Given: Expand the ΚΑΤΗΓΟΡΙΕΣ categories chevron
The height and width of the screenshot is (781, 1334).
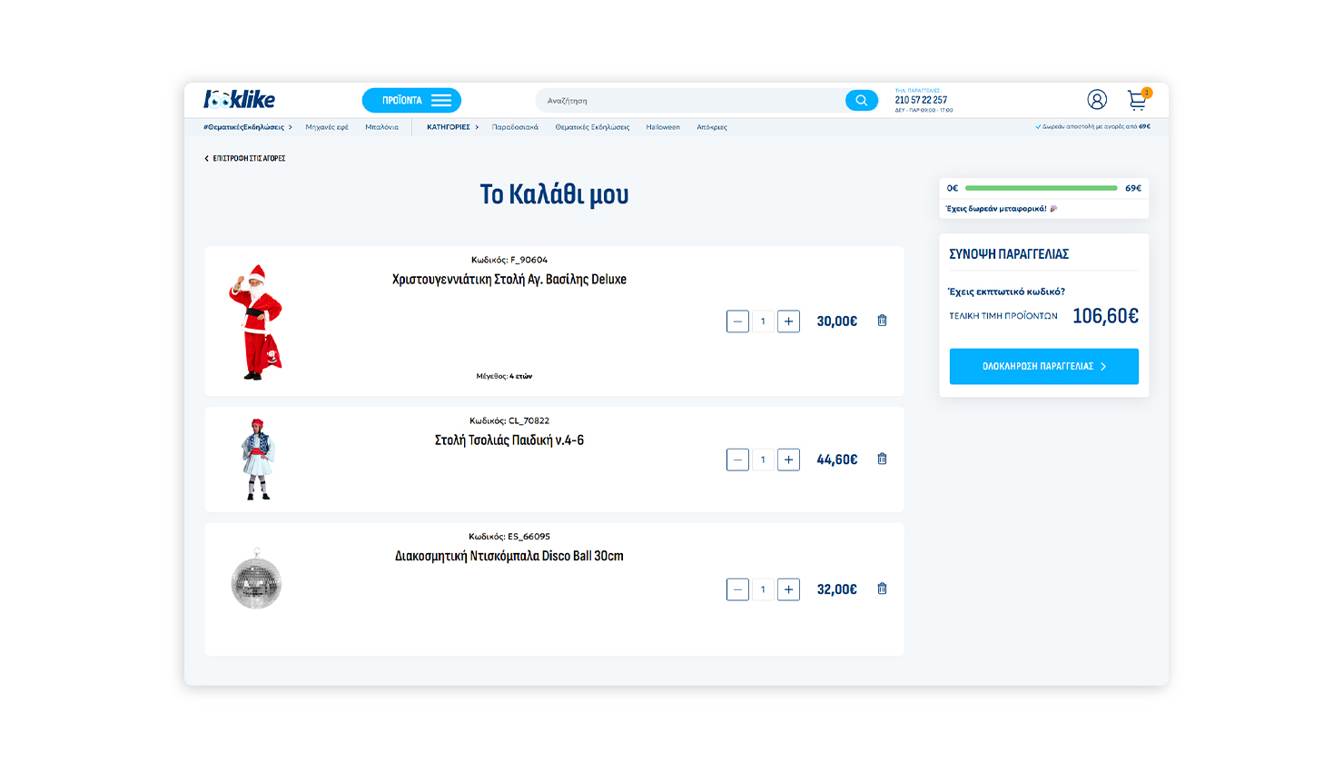Looking at the screenshot, I should click(x=477, y=127).
